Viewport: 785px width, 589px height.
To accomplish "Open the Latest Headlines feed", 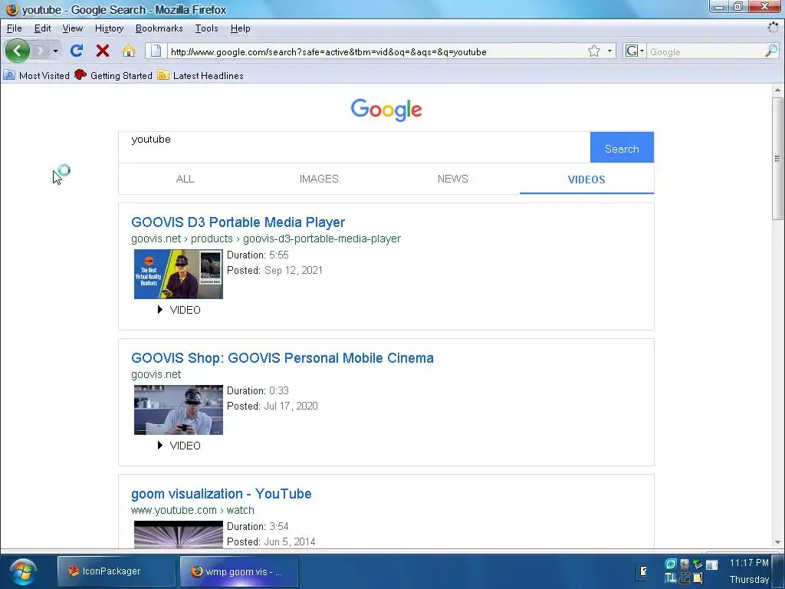I will pos(200,76).
